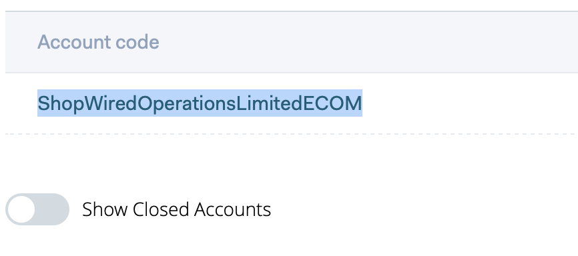The height and width of the screenshot is (256, 578).
Task: Open the ShopWiredOperationsLimitedECOM account
Action: (x=200, y=103)
